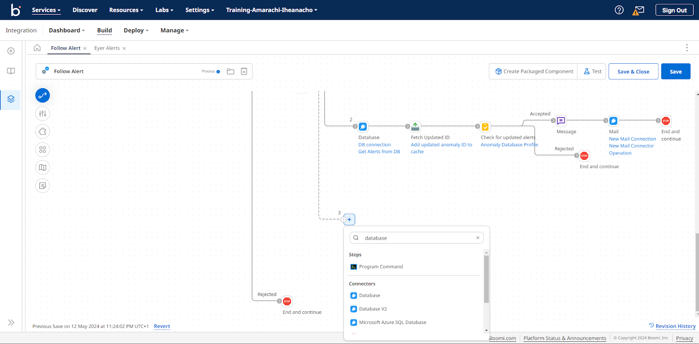This screenshot has height=344, width=699.
Task: Go to the home tab icon
Action: (x=37, y=48)
